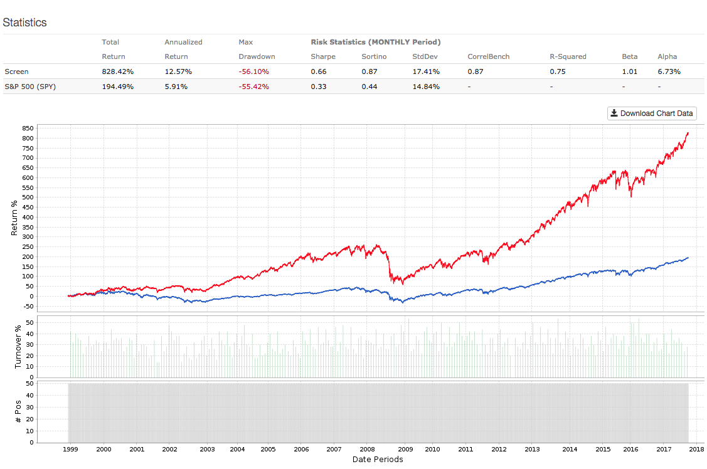
Task: Click the StdDev column header
Action: tap(425, 56)
